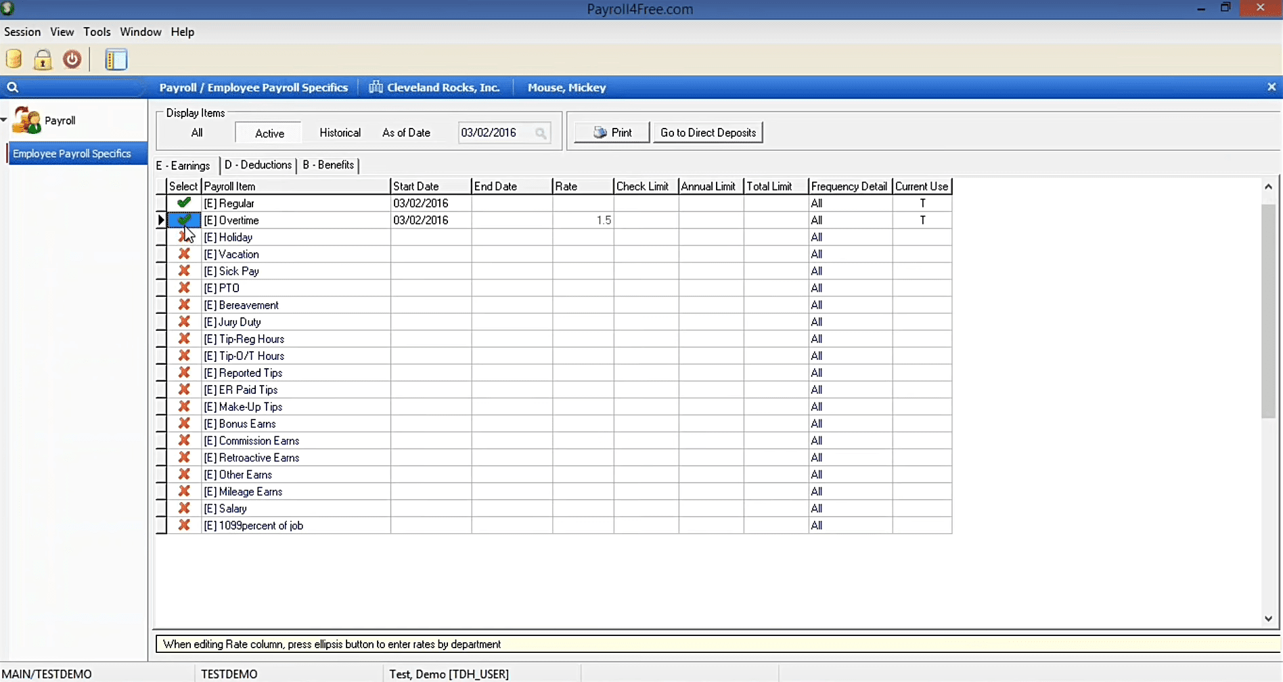Click the padlock icon in toolbar
Image resolution: width=1283 pixels, height=682 pixels.
click(x=43, y=60)
